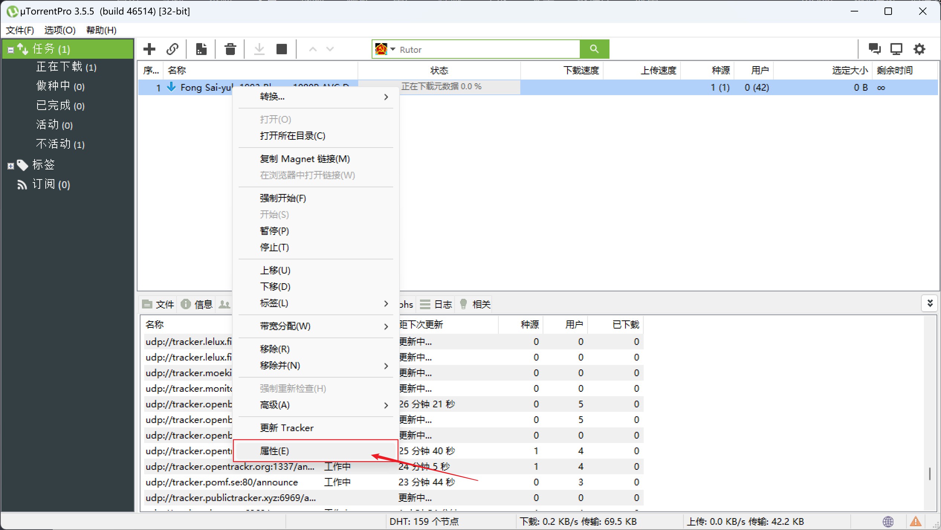Click the torrent progress bar 正在下载元数据 0.0 %
941x530 pixels.
coord(439,87)
